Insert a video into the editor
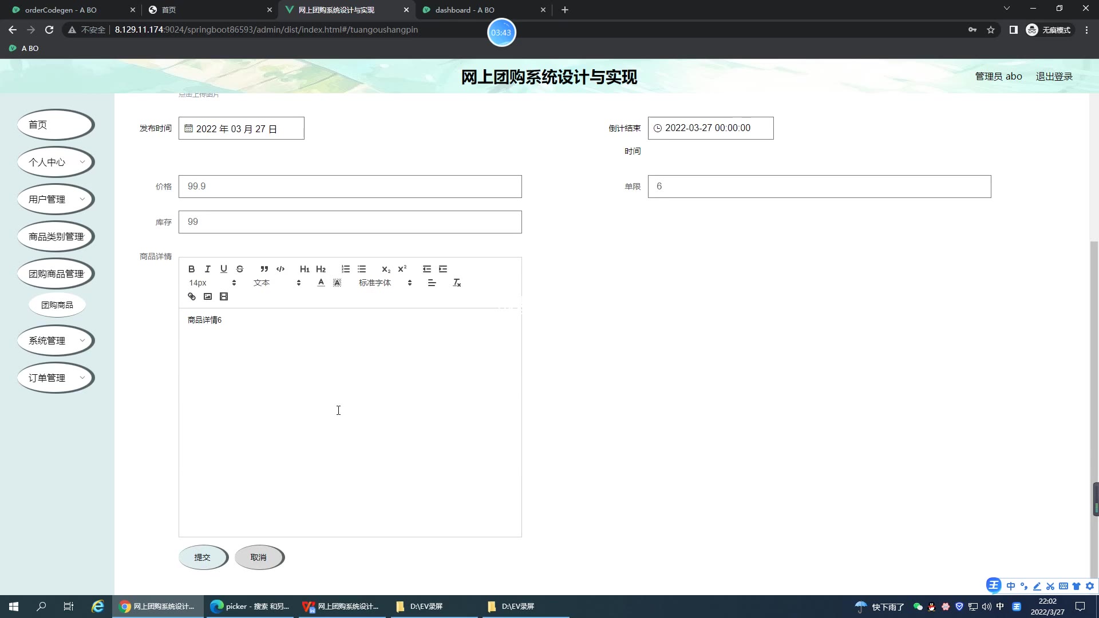 pyautogui.click(x=224, y=296)
